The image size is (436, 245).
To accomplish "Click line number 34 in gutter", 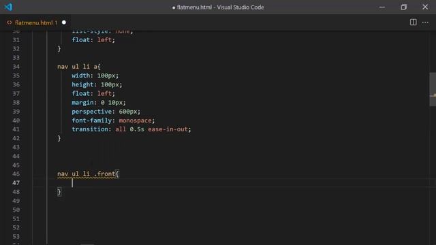I will pyautogui.click(x=16, y=67).
